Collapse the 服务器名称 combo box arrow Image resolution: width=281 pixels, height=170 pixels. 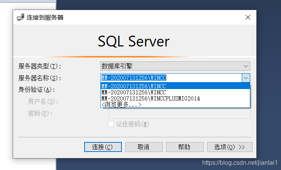[x=246, y=78]
